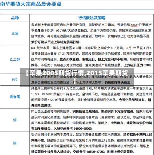This screenshot has width=154, height=155.
Task: Click bold text 维持铝价中期向上的 in 铝 row
Action: click(x=138, y=134)
